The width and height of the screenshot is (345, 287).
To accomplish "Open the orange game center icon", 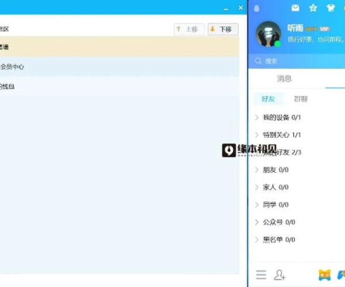I will (325, 275).
